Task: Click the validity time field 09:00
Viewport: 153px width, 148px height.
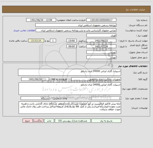Action: coord(71,46)
